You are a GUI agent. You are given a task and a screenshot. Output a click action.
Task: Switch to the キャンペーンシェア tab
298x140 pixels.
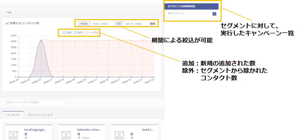[x=40, y=115]
